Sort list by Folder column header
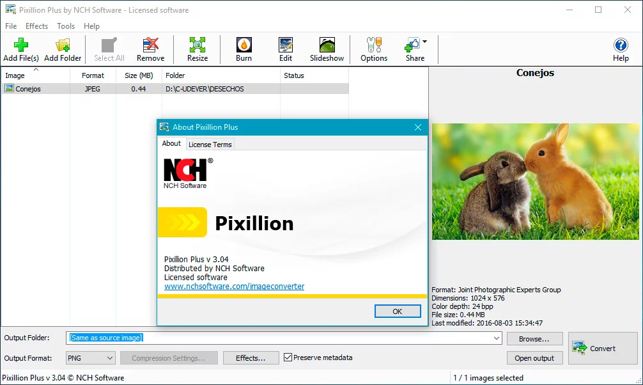 pos(221,75)
